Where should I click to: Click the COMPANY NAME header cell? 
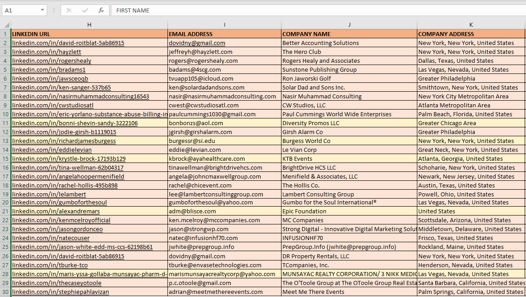349,34
